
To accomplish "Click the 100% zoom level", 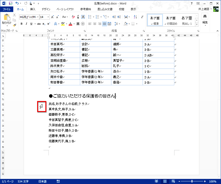I will pyautogui.click(x=212, y=181).
